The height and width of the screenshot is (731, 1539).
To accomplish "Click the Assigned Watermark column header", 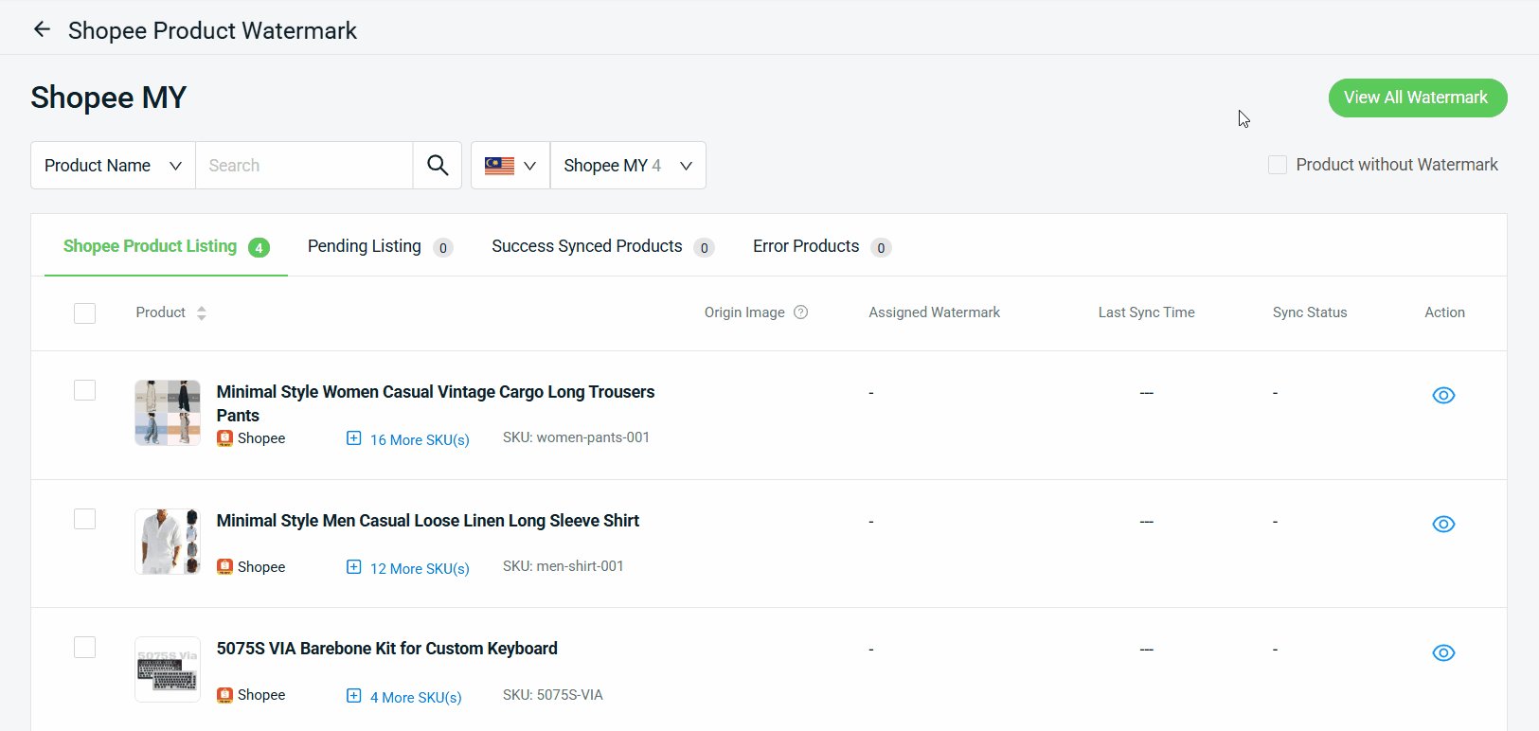I will pos(935,312).
